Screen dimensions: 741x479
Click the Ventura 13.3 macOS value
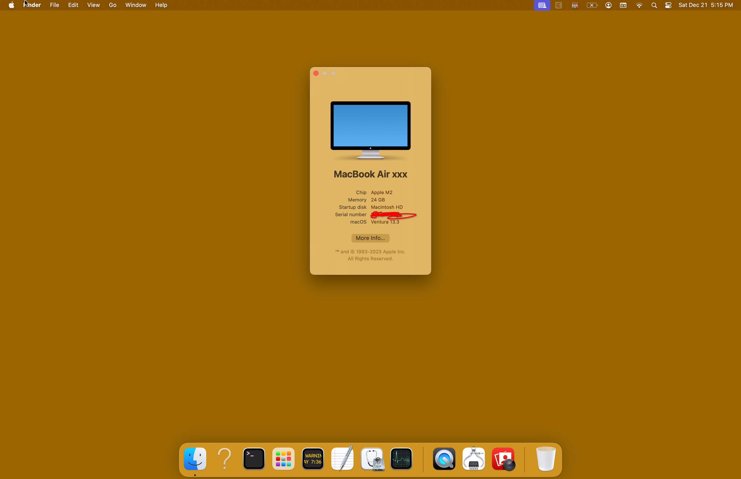pos(385,222)
